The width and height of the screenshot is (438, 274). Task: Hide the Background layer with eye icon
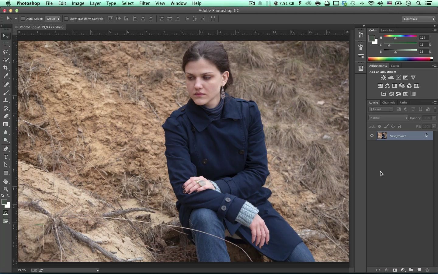point(372,136)
